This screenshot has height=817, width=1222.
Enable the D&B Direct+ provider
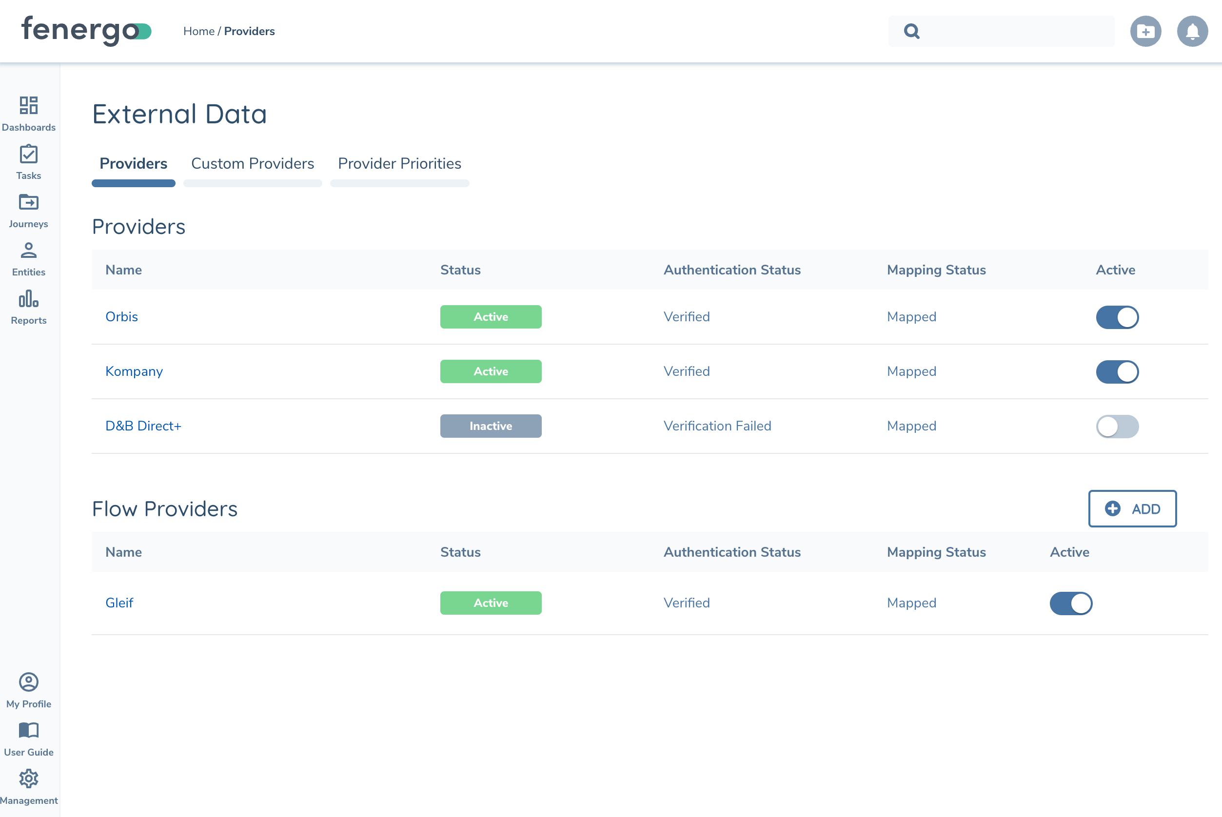tap(1117, 426)
